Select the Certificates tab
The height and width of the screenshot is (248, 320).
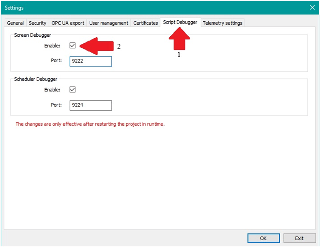click(145, 23)
